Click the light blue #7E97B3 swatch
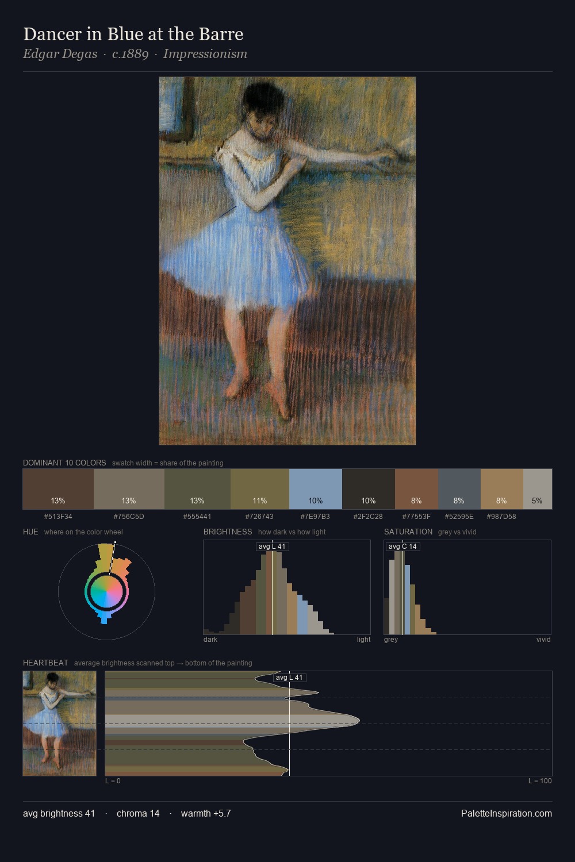This screenshot has width=575, height=862. pos(316,489)
